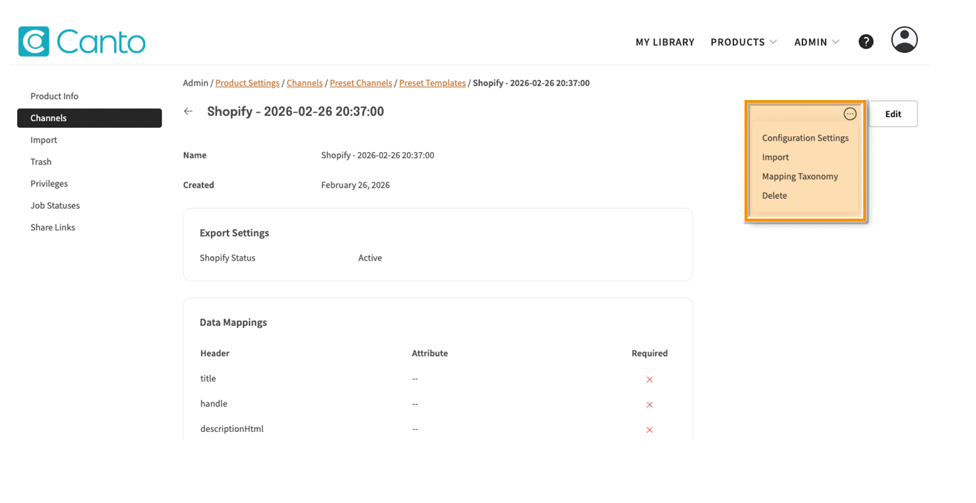Open Mapping Taxonomy from the menu
This screenshot has height=503, width=976.
coord(800,176)
